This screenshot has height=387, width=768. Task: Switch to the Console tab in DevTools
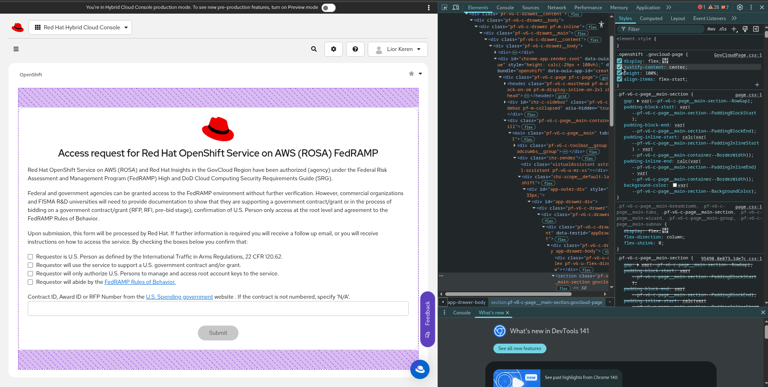(505, 7)
